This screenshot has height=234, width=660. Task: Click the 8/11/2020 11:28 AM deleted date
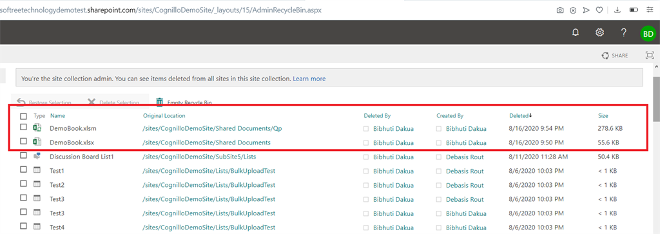pyautogui.click(x=538, y=157)
